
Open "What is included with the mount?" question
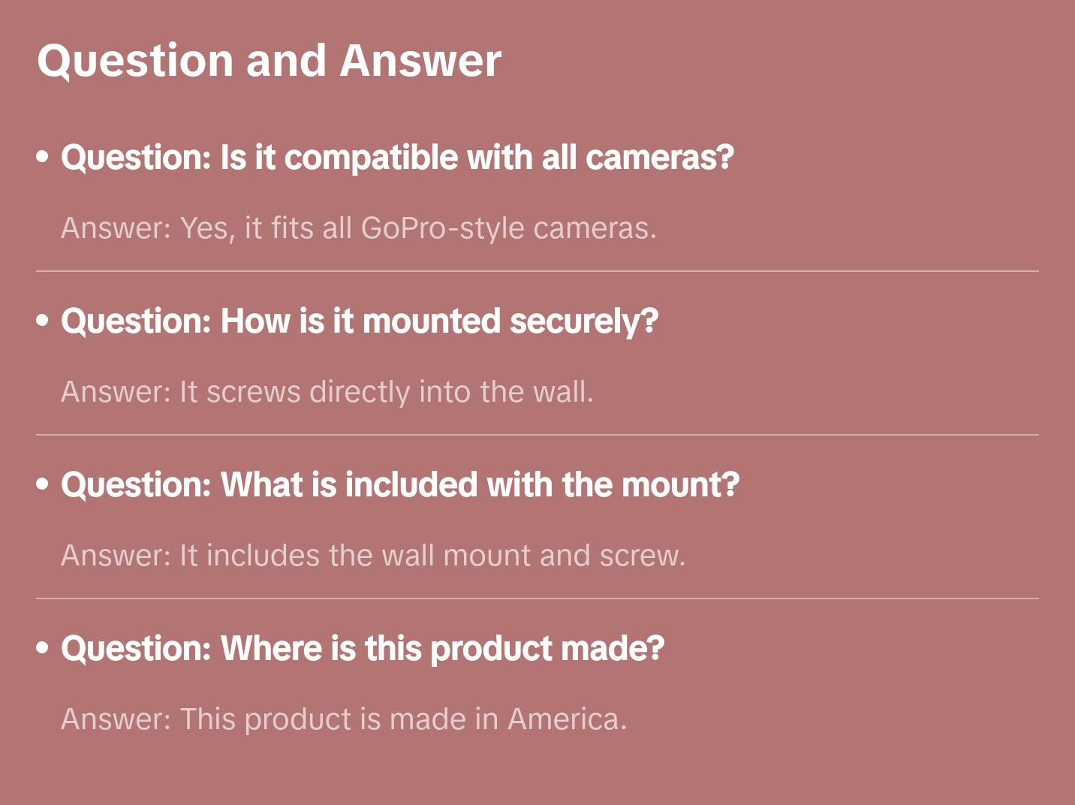[400, 485]
